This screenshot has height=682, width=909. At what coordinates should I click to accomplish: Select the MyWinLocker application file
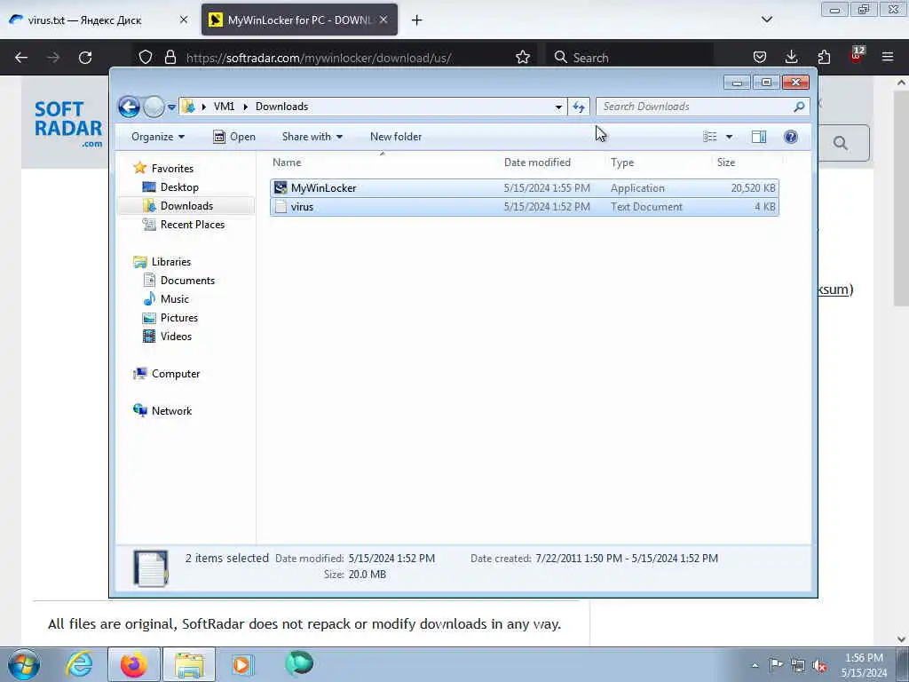[524, 188]
